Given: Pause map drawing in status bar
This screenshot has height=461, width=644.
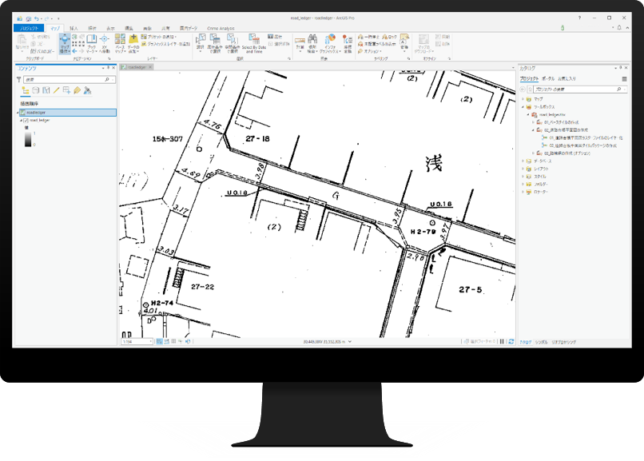Looking at the screenshot, I should tap(502, 341).
